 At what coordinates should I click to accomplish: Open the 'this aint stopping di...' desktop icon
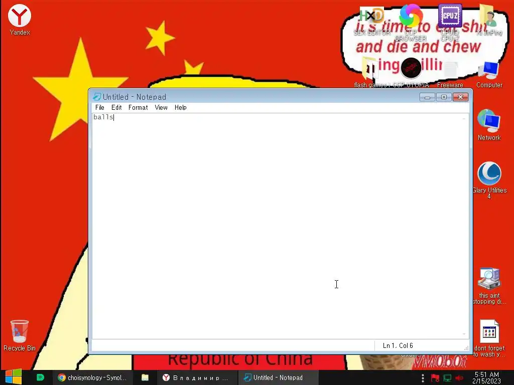(489, 286)
